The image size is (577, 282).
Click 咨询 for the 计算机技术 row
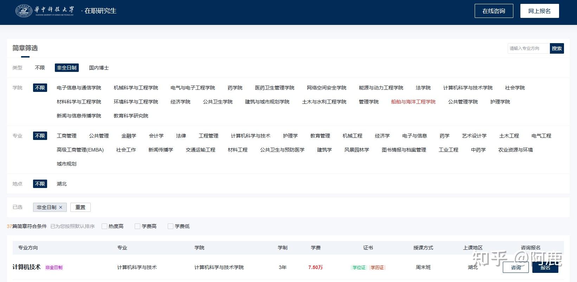(516, 267)
